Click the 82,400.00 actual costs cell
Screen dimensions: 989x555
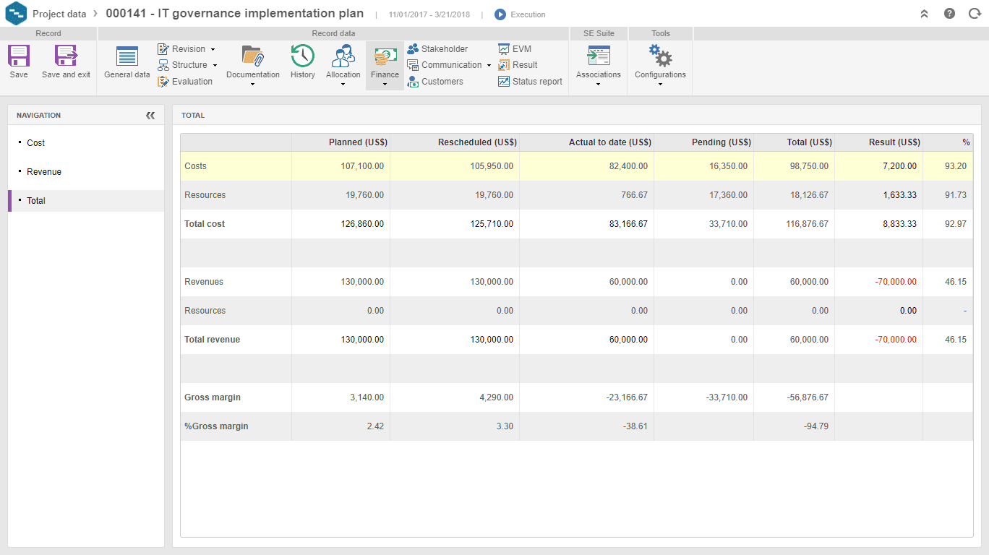pyautogui.click(x=587, y=166)
